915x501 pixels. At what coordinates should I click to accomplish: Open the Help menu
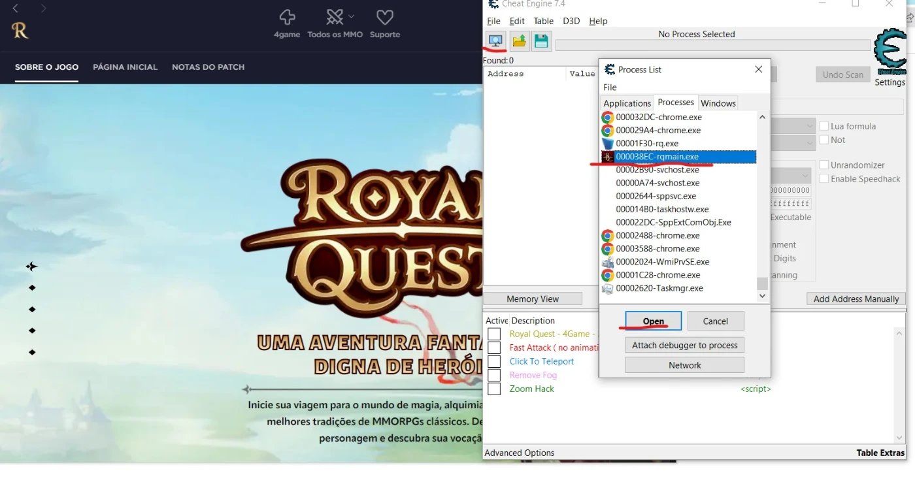click(x=598, y=21)
